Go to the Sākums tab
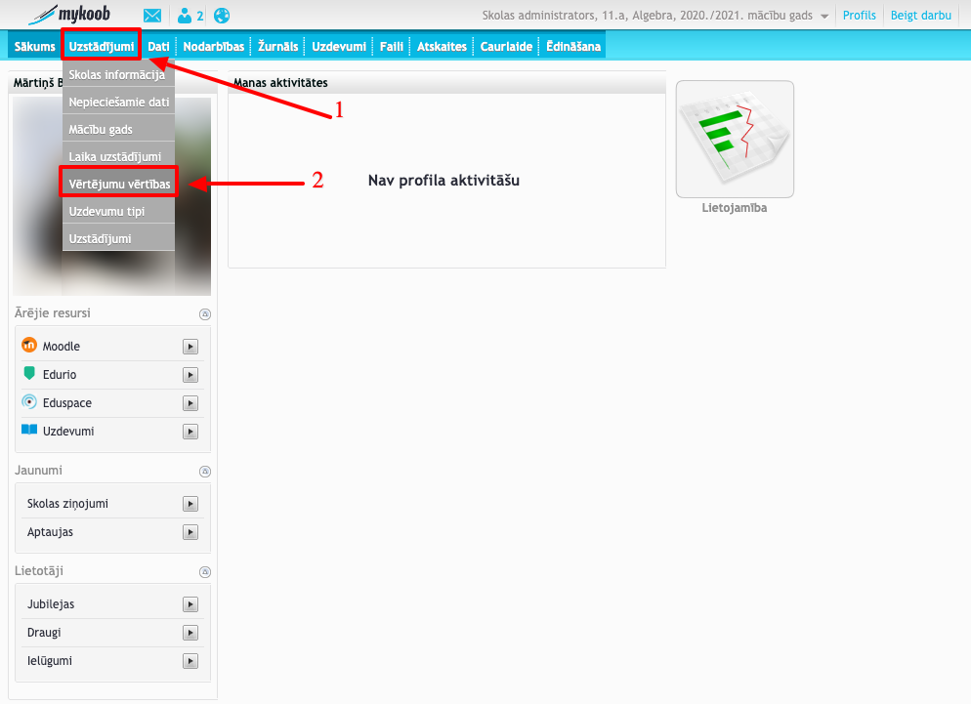Image resolution: width=971 pixels, height=704 pixels. [35, 47]
